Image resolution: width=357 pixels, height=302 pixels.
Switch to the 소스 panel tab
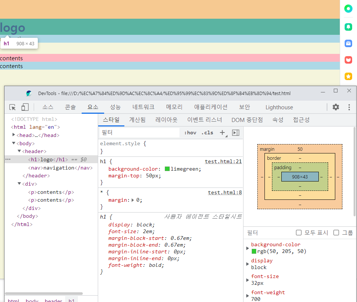click(x=48, y=107)
